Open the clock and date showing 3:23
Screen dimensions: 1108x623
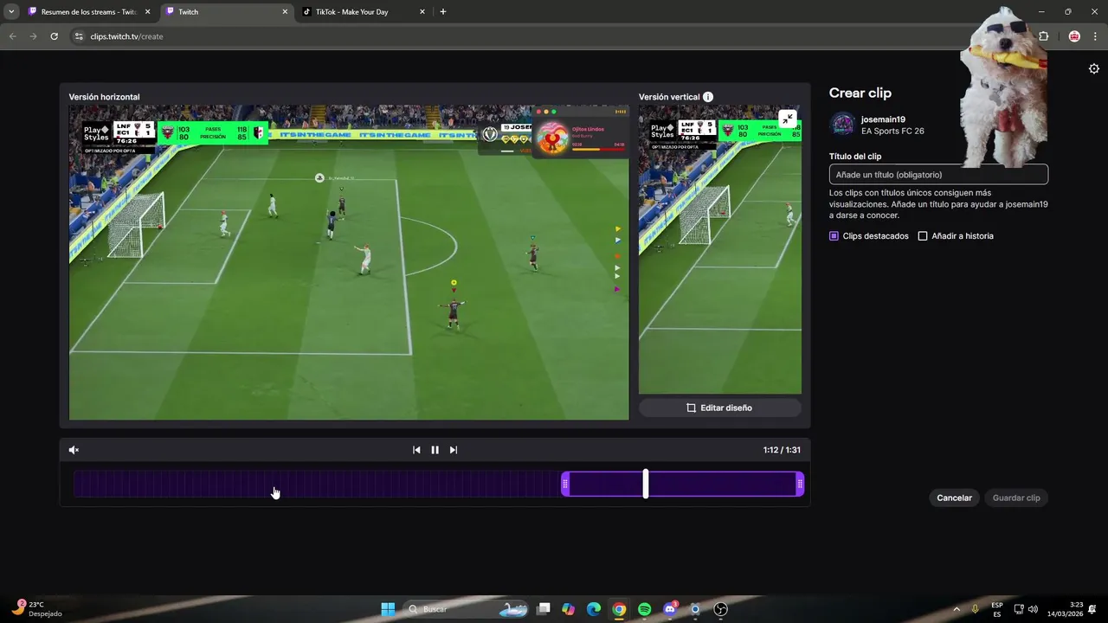tap(1065, 609)
